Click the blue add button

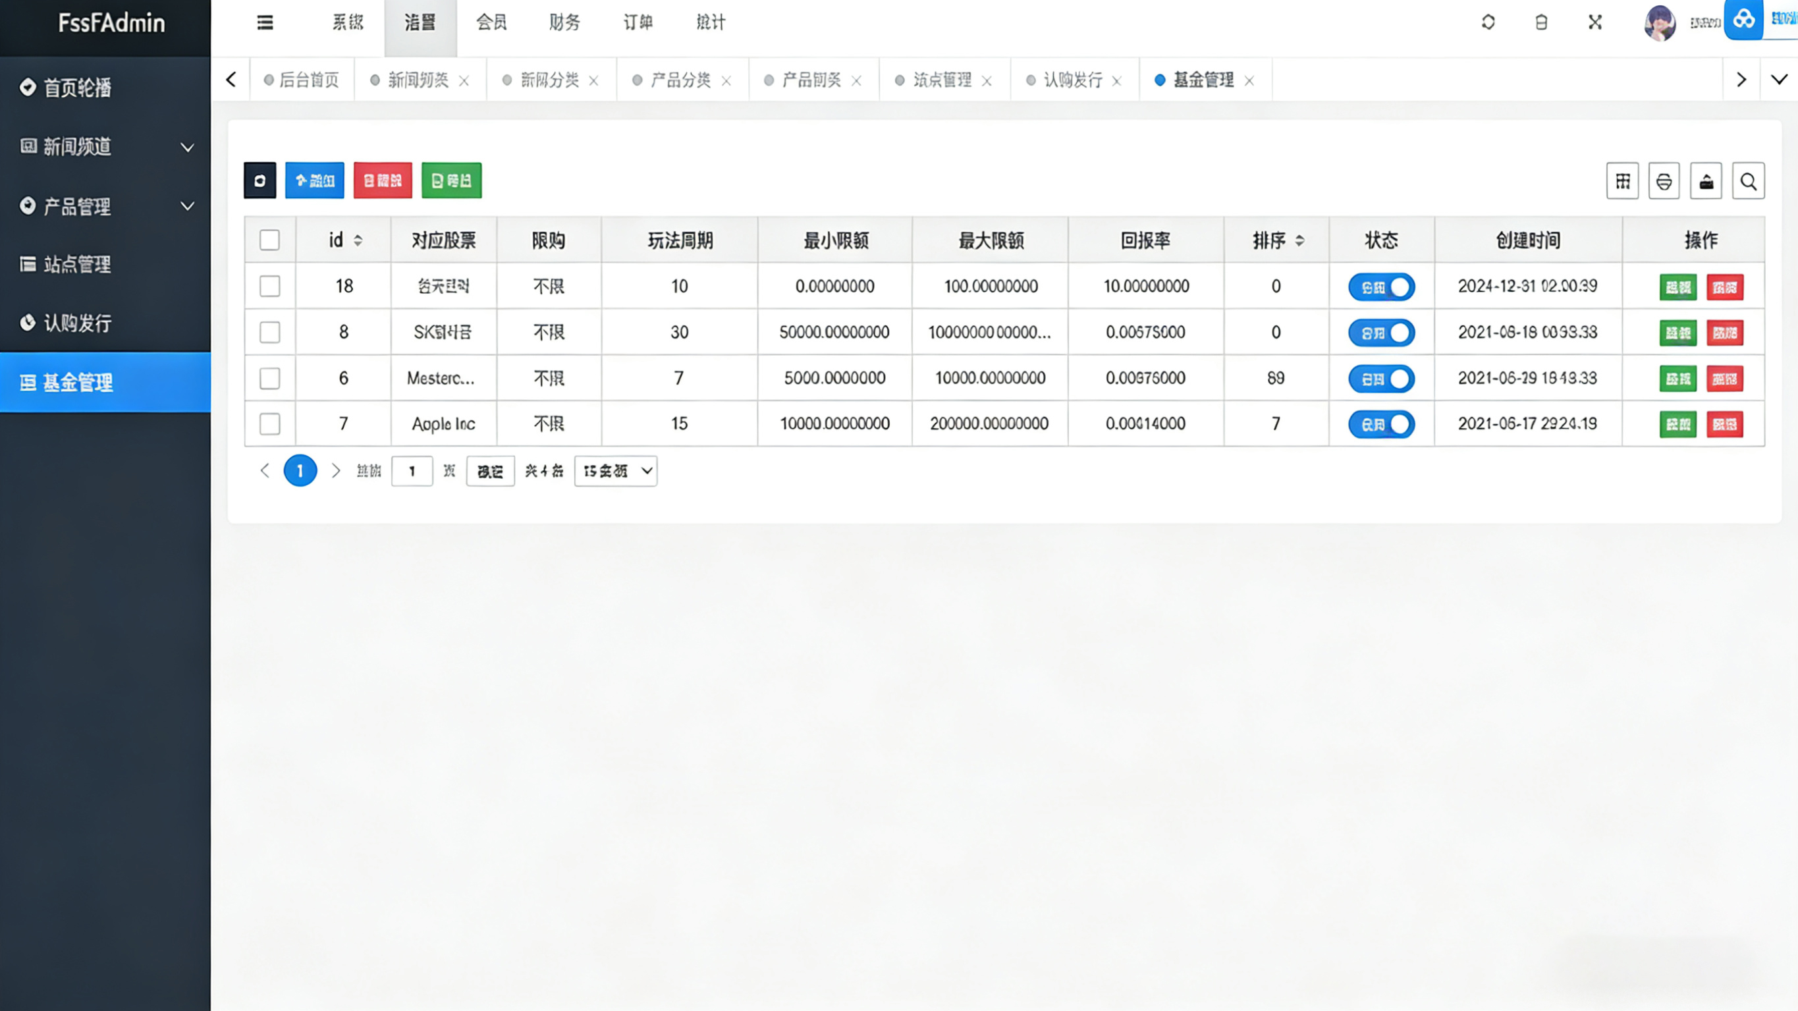pyautogui.click(x=314, y=181)
